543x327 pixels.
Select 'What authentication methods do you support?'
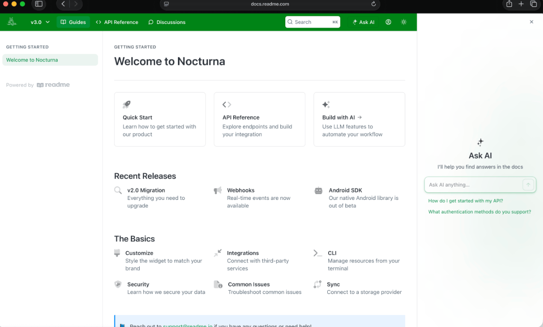(x=479, y=212)
